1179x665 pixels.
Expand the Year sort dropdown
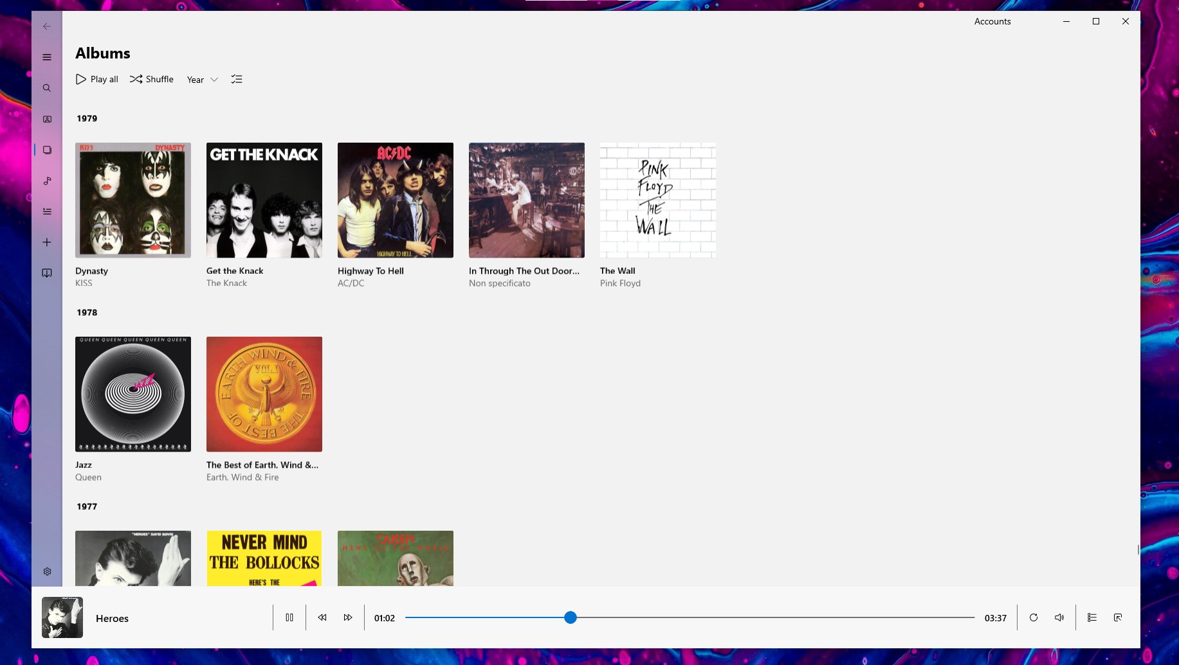point(203,80)
